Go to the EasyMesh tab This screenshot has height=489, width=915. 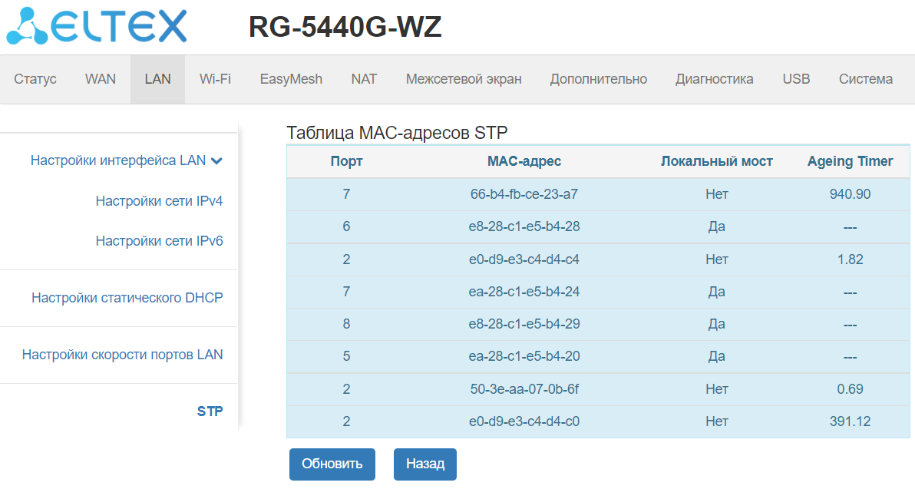tap(291, 79)
